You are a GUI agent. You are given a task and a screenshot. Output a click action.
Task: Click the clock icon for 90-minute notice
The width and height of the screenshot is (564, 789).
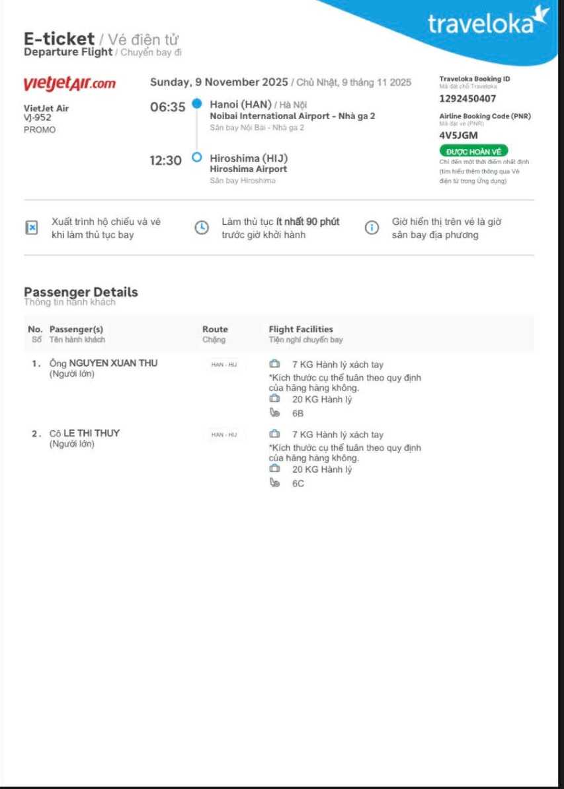pyautogui.click(x=202, y=228)
